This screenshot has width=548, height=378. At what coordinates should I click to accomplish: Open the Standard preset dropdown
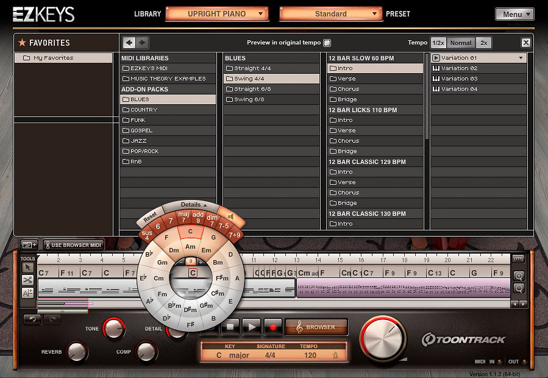click(x=330, y=14)
